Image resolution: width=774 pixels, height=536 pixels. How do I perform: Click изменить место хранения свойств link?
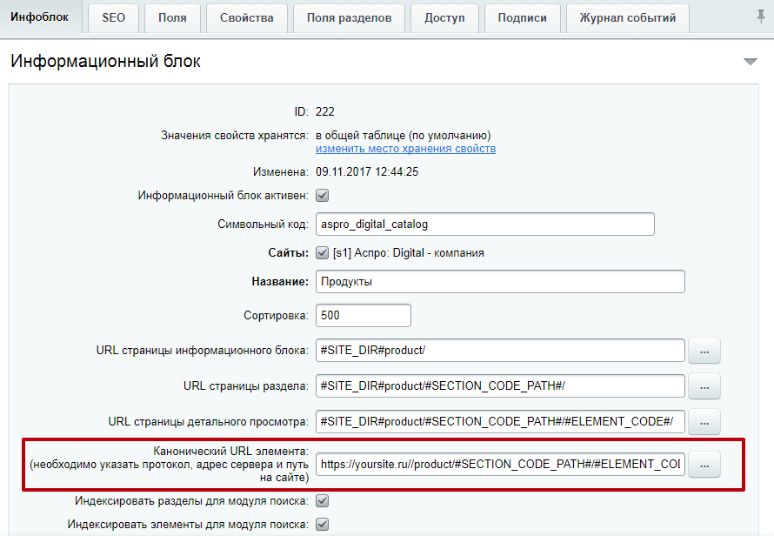pyautogui.click(x=405, y=149)
